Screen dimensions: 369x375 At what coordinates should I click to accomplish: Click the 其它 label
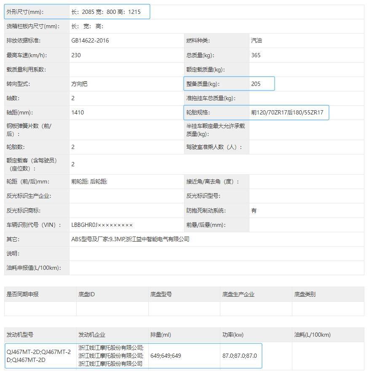[13, 239]
